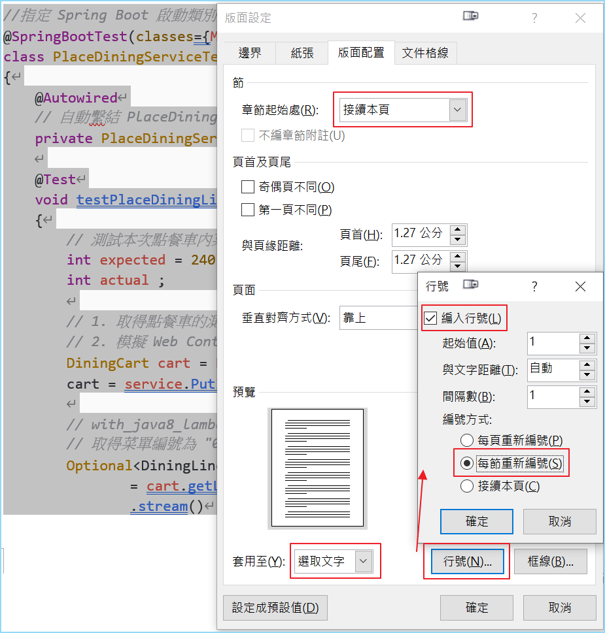605x633 pixels.
Task: Confirm the 行號 dialog with 確定
Action: point(477,521)
